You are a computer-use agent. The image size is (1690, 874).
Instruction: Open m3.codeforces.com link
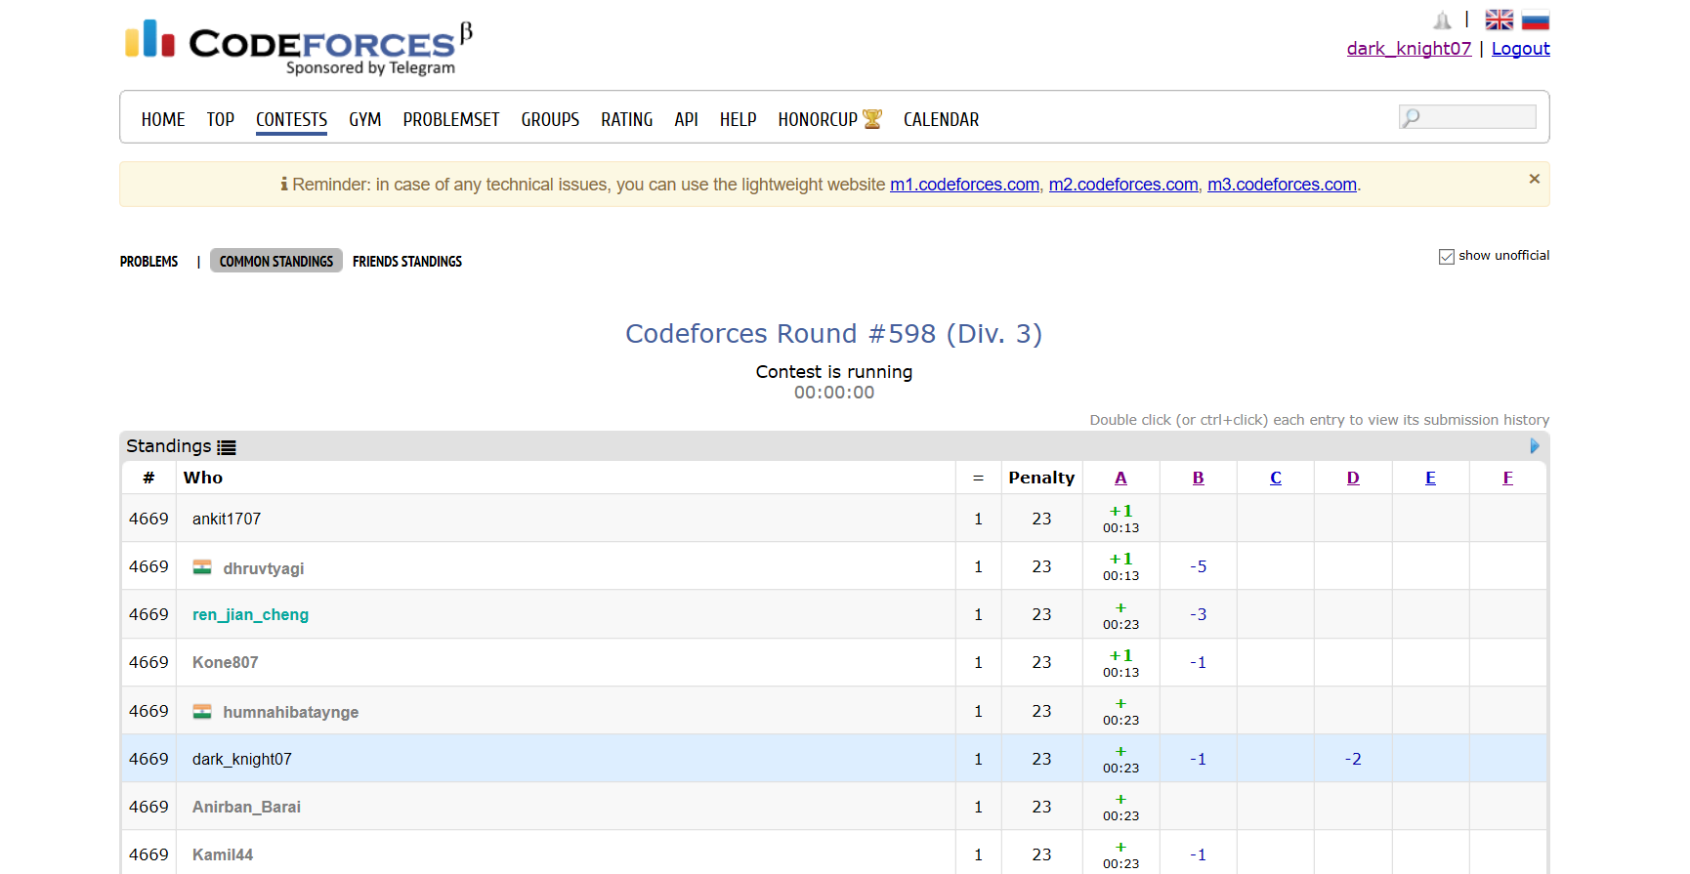coord(1282,185)
